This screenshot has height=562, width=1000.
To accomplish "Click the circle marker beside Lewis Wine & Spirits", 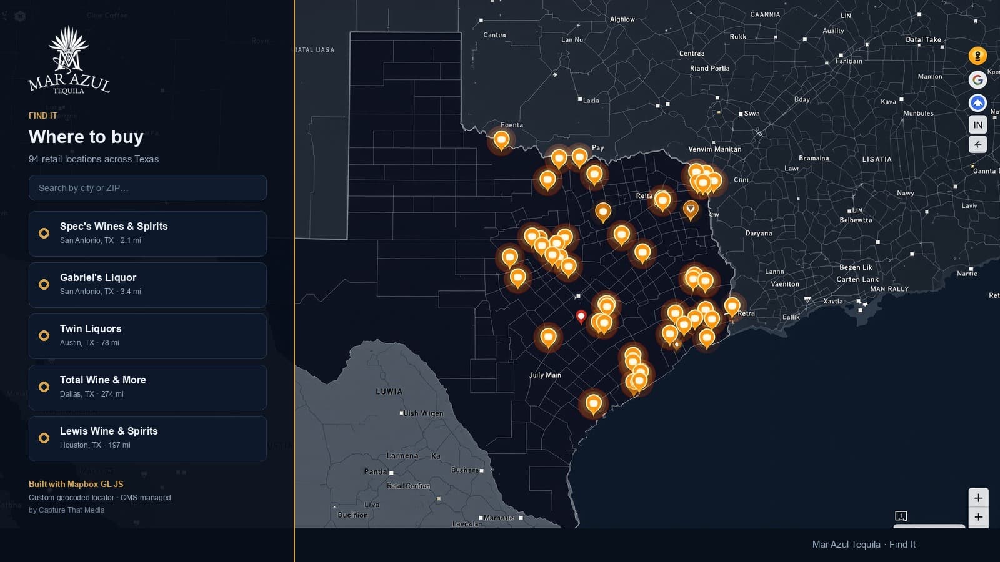I will click(x=44, y=438).
